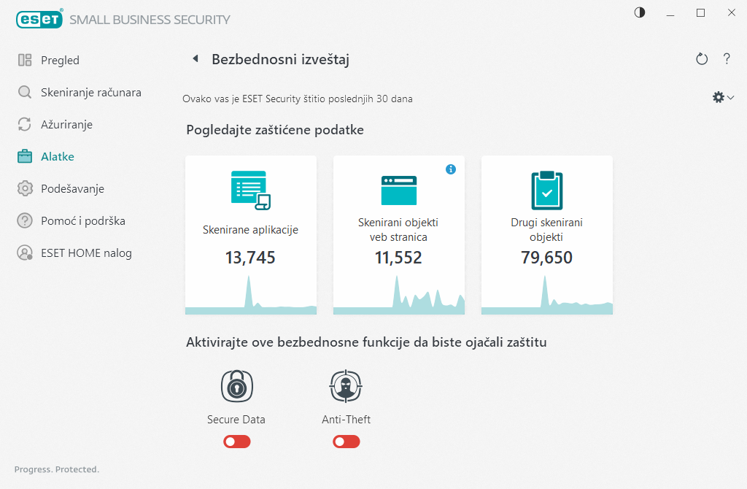The width and height of the screenshot is (747, 489).
Task: Click the refresh icon in the header
Action: 702,59
